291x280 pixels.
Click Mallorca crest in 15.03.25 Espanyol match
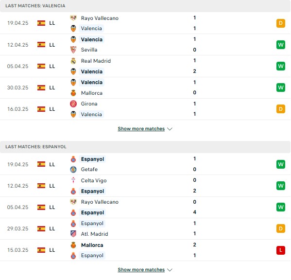(73, 245)
